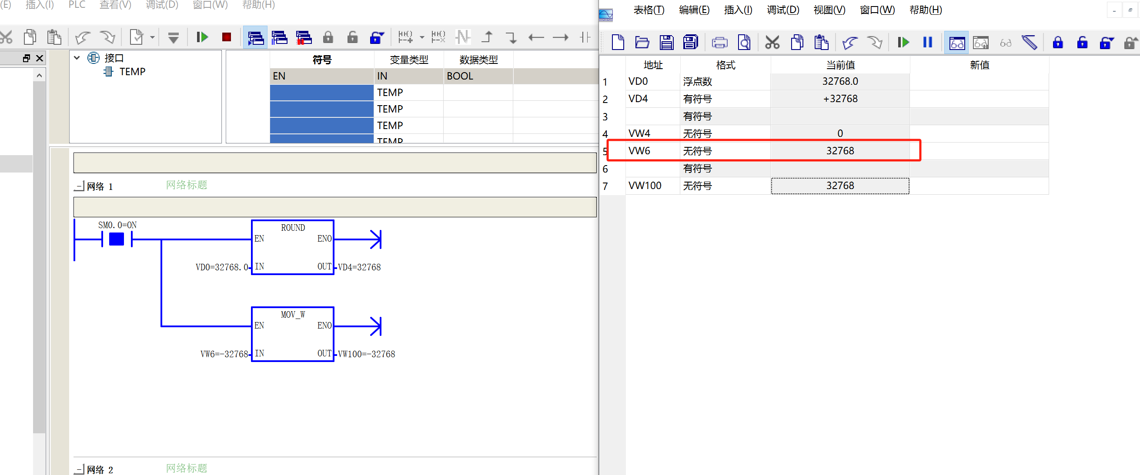This screenshot has width=1140, height=475.
Task: Click the grey locked padlock icon in ladder toolbar
Action: [x=328, y=37]
